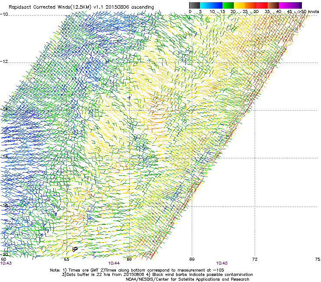This screenshot has height=282, width=321.
Task: Click the '-20' latitude axis label
Action: [4, 254]
